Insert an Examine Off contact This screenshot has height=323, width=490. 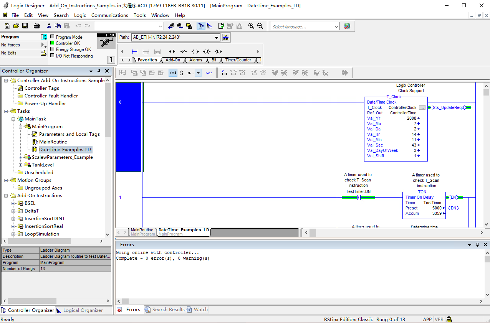click(184, 51)
